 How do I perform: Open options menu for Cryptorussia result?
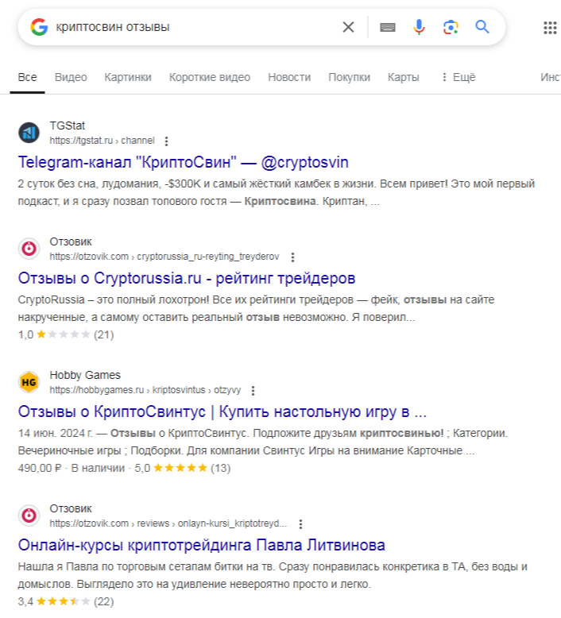click(293, 257)
